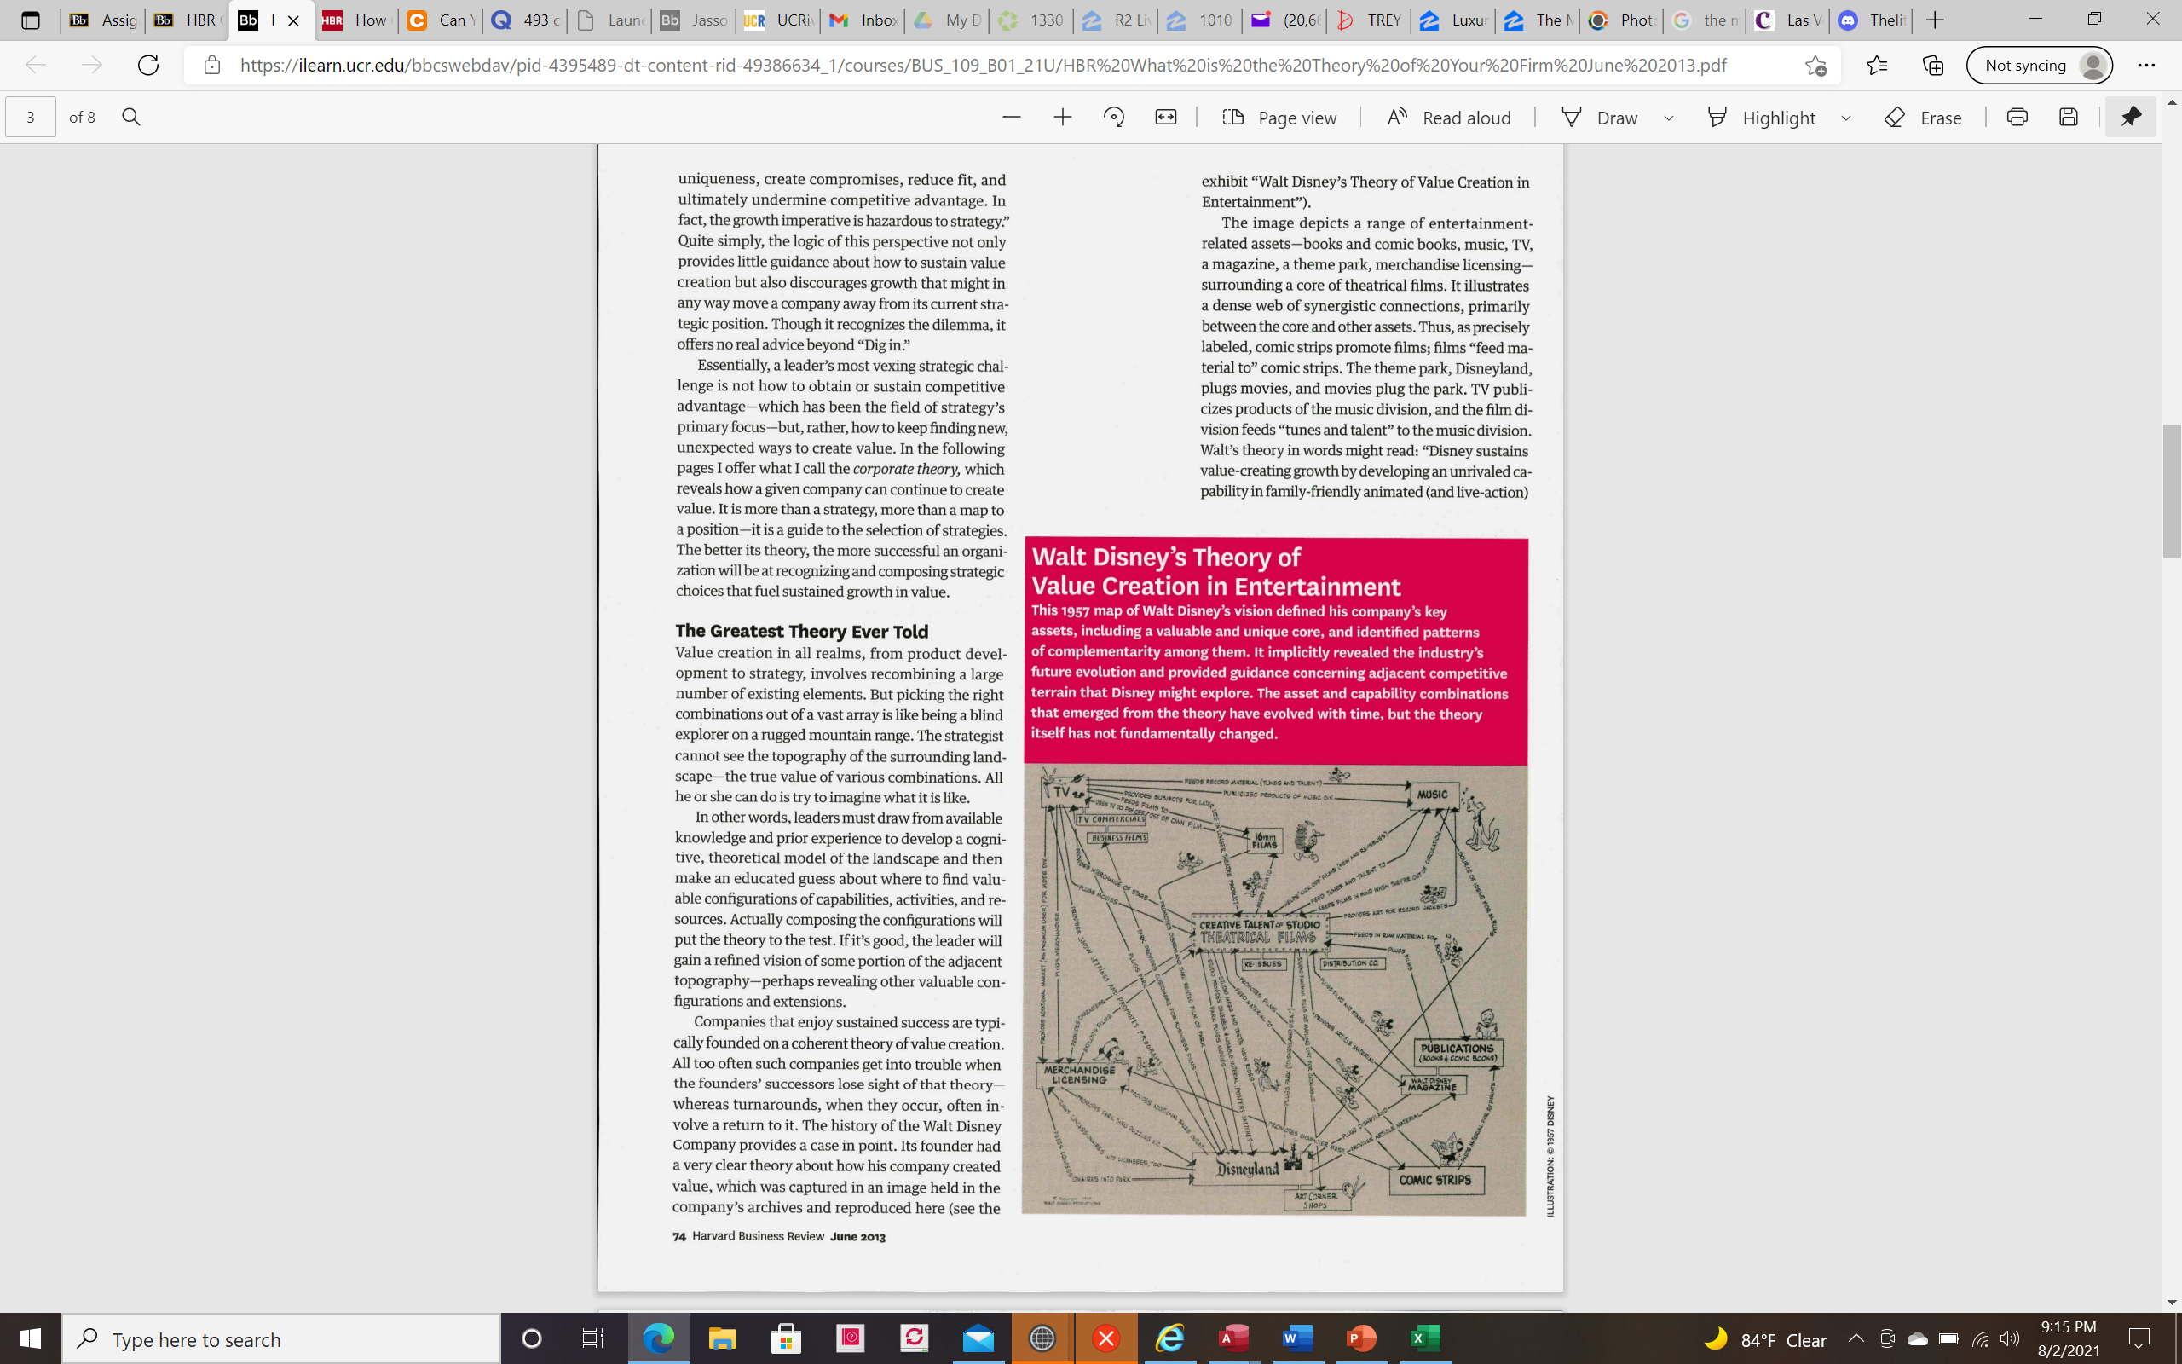Open Internet Explorer from taskbar

tap(1170, 1338)
